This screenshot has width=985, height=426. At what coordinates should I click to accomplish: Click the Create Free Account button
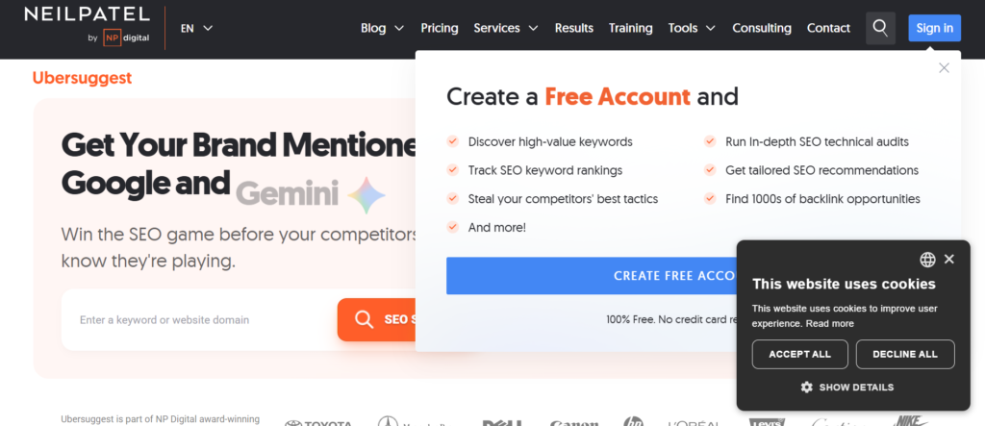click(591, 276)
